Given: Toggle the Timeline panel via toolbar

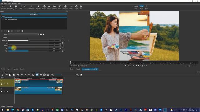Looking at the screenshot, I should (x=55, y=7).
